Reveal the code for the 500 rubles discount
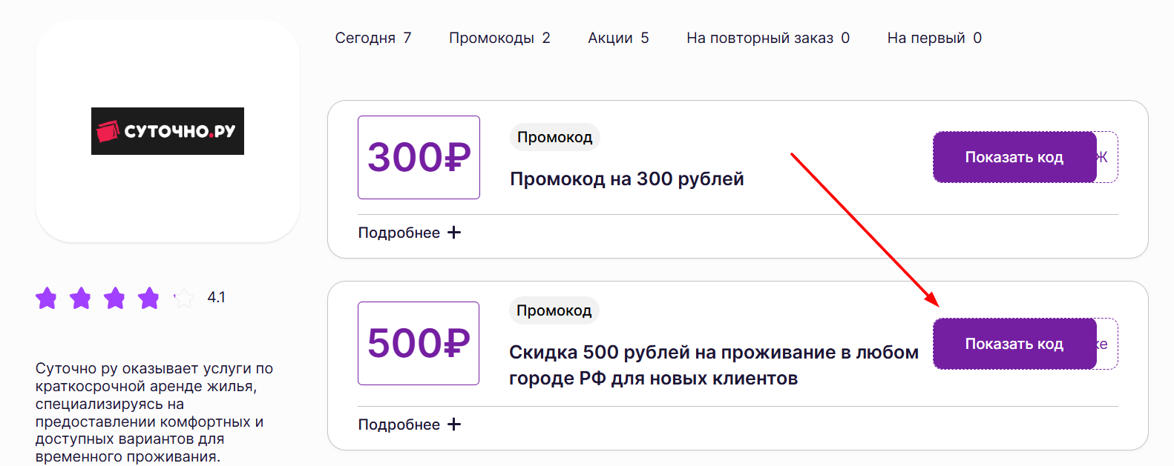This screenshot has height=466, width=1174. point(1014,344)
